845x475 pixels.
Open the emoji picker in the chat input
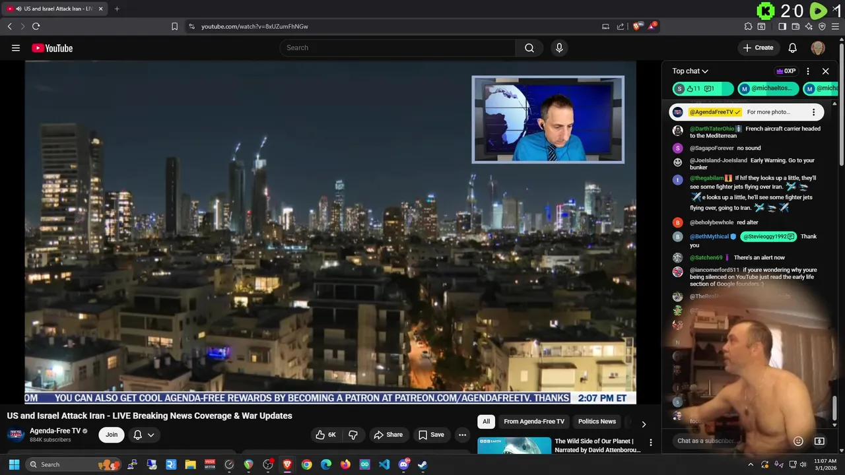click(x=798, y=441)
